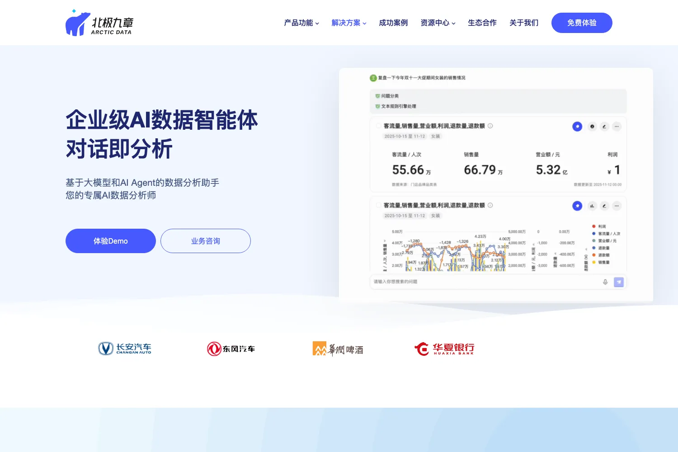Open the three-dot more menu on the line chart card

(x=617, y=206)
